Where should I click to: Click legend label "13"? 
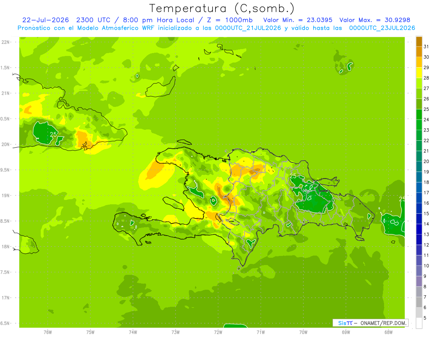[426, 234]
